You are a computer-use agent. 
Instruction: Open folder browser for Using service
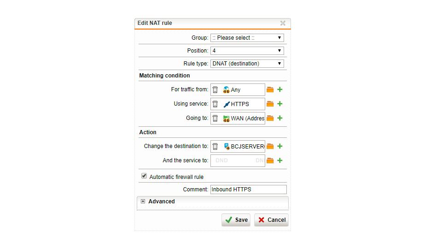[270, 104]
